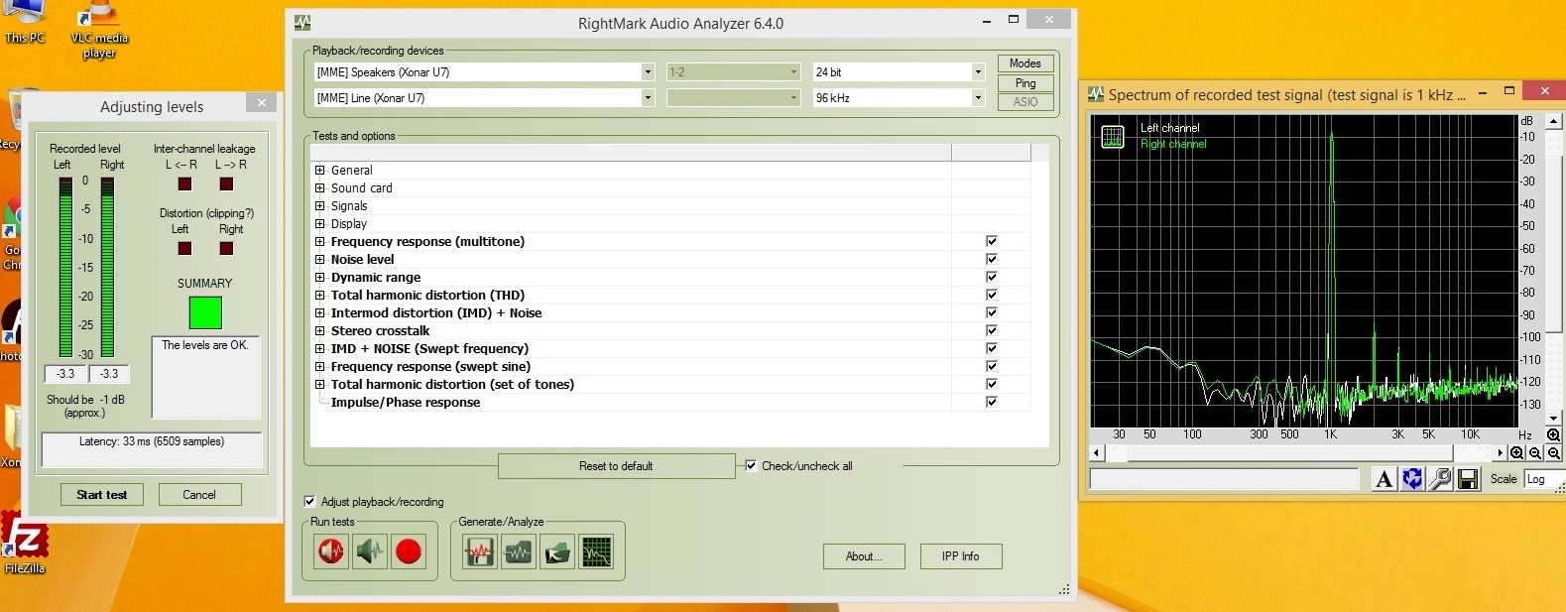Click the folder with arrow load icon

tap(557, 551)
